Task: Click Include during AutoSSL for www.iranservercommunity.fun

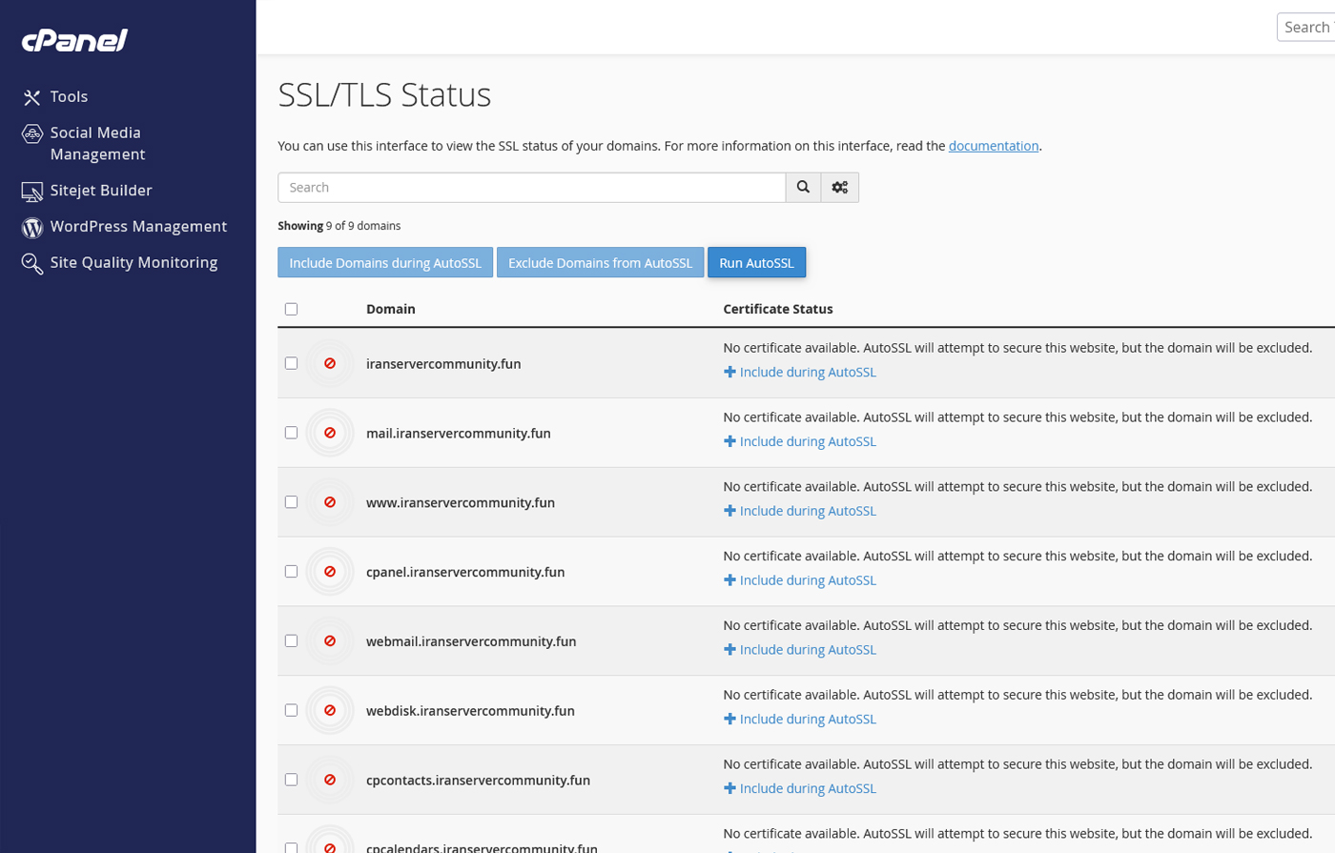Action: pyautogui.click(x=807, y=511)
